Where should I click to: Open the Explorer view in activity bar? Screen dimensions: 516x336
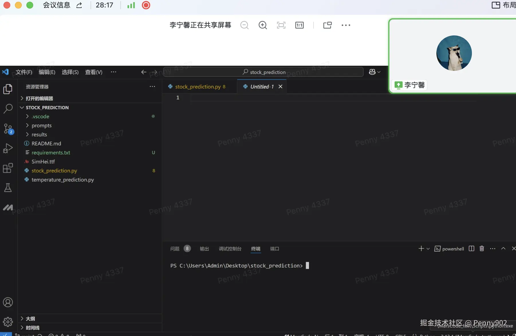(8, 89)
